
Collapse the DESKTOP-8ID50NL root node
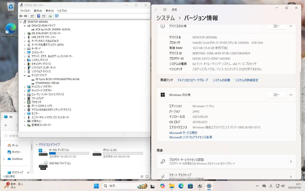21,22
